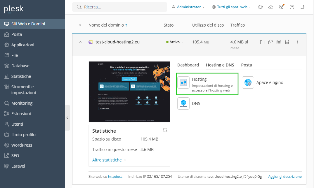The height and width of the screenshot is (188, 314).
Task: Open domain hosting settings sliders icon
Action: click(287, 42)
